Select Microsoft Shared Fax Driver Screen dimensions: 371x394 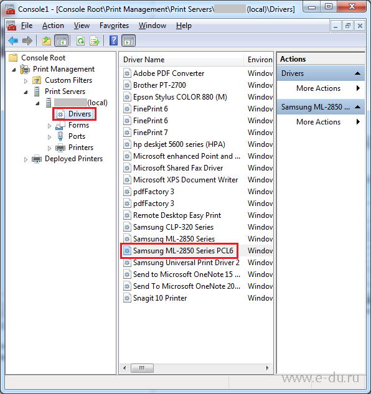click(178, 168)
